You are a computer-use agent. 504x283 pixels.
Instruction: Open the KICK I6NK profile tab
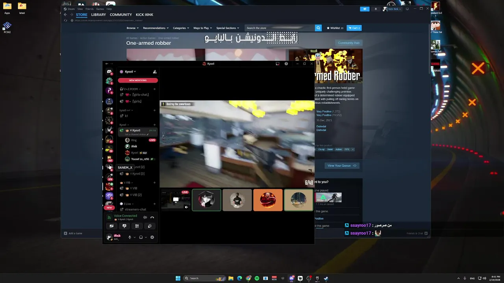[x=145, y=15]
